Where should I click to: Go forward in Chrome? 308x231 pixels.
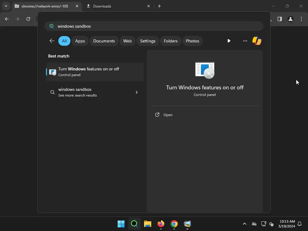point(17,19)
